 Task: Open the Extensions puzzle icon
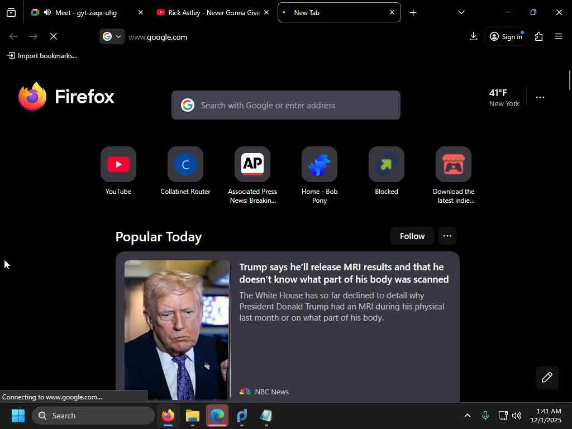[x=539, y=36]
